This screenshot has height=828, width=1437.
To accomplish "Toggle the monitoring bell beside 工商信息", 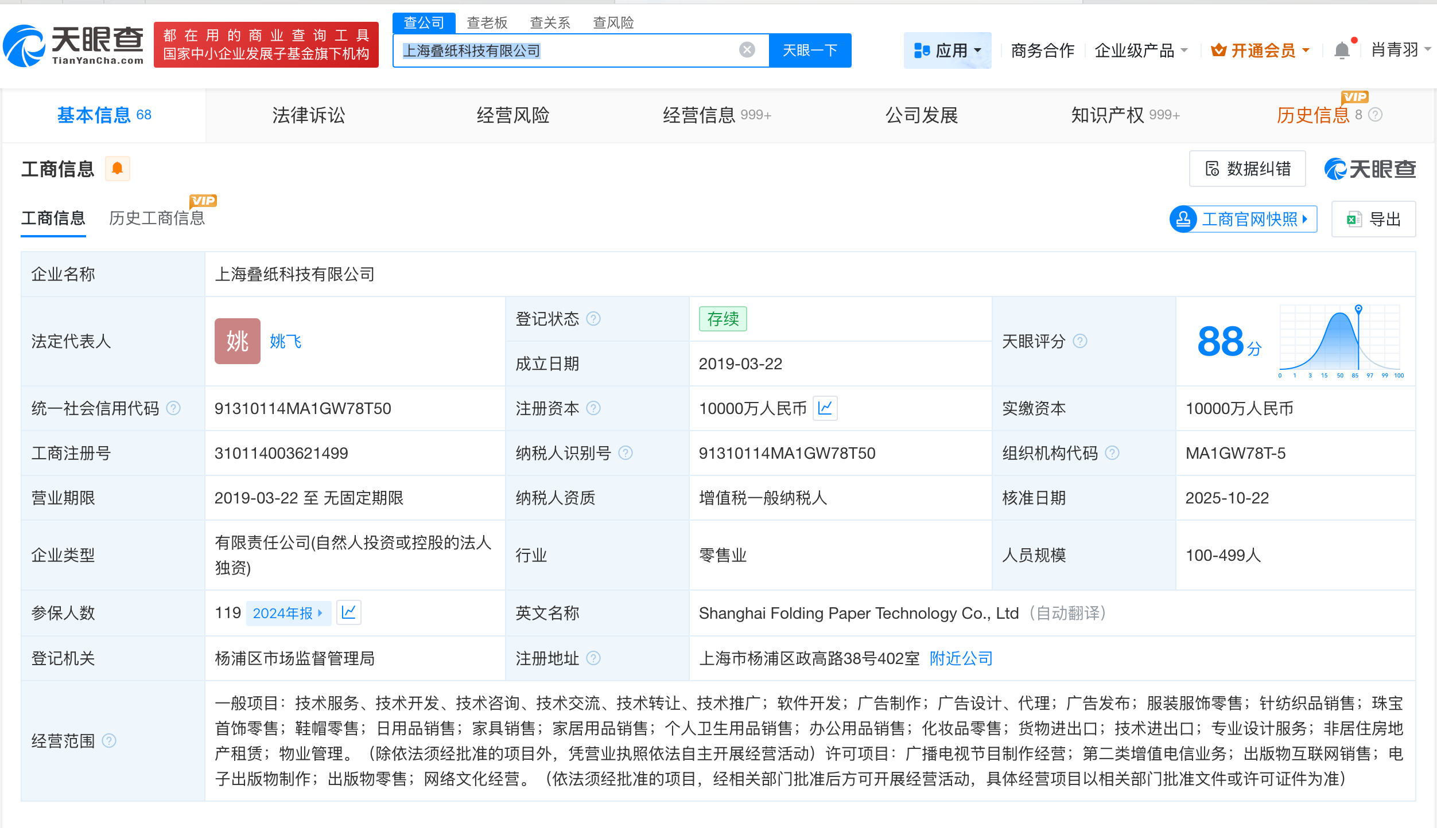I will tap(118, 168).
